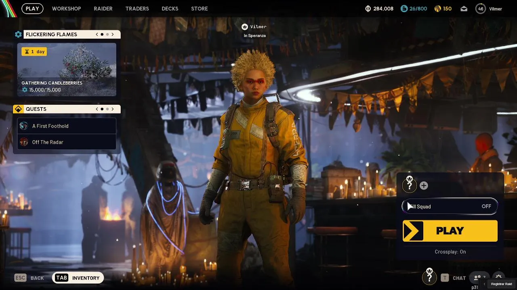This screenshot has width=517, height=290.
Task: Open the Gathering Candleberries event thumbnail
Action: pos(67,70)
